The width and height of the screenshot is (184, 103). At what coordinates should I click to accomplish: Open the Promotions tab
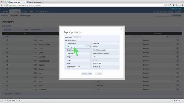pyautogui.click(x=42, y=11)
